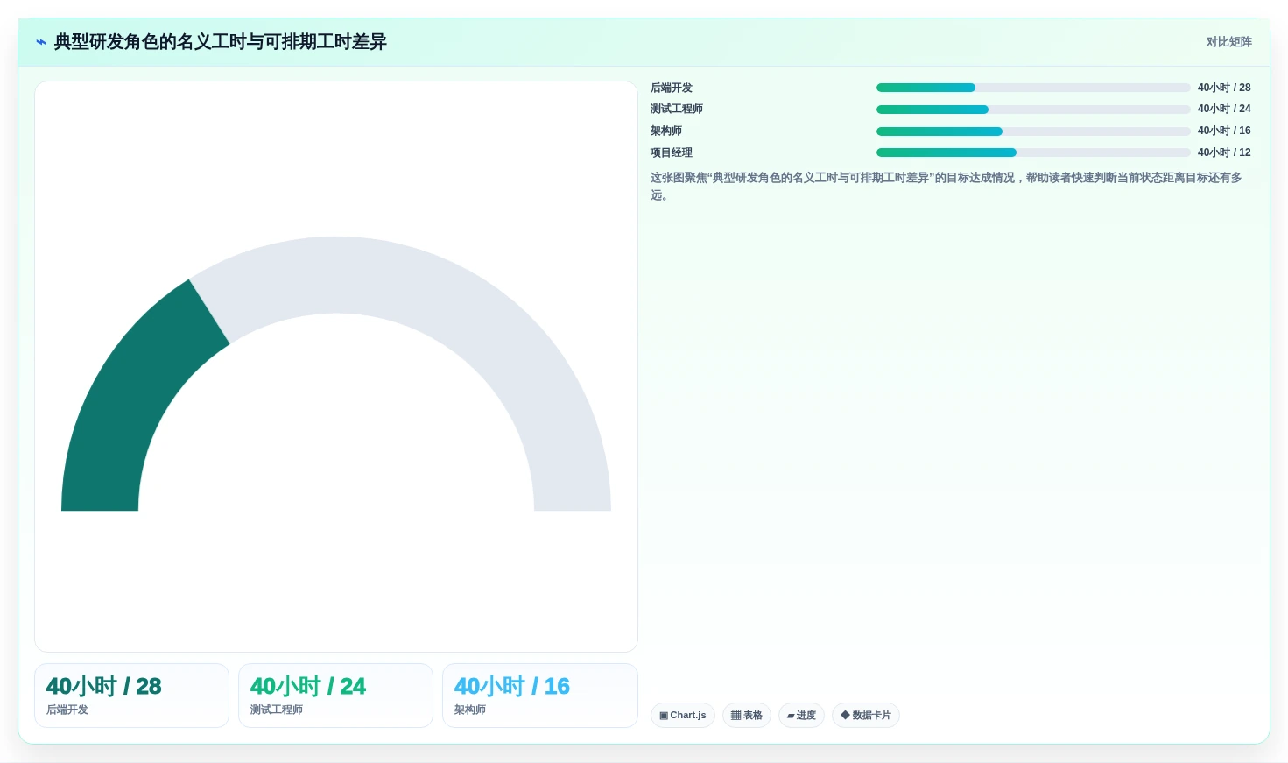Open the 后端开发 data card
This screenshot has height=763, width=1288.
[131, 696]
